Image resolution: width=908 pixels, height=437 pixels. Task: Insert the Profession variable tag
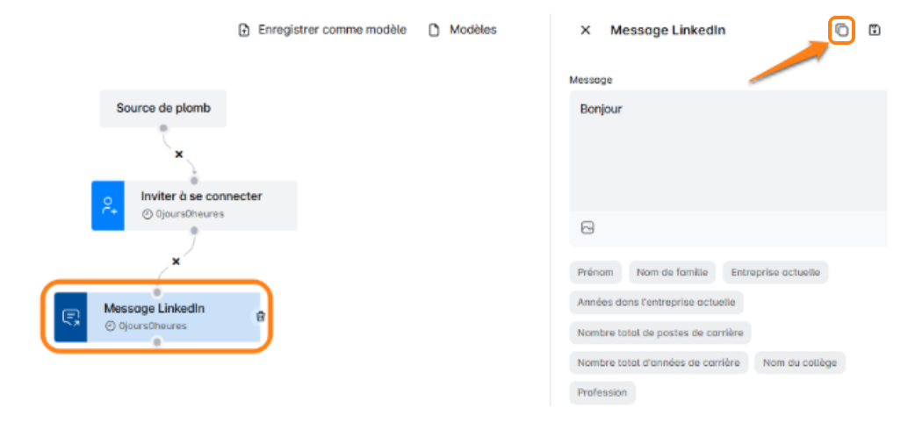click(602, 392)
